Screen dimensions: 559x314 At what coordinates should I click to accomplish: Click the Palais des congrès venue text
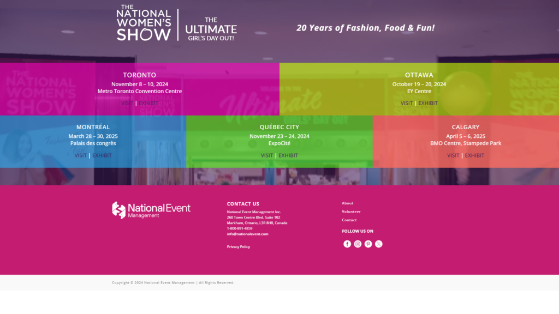pos(93,143)
